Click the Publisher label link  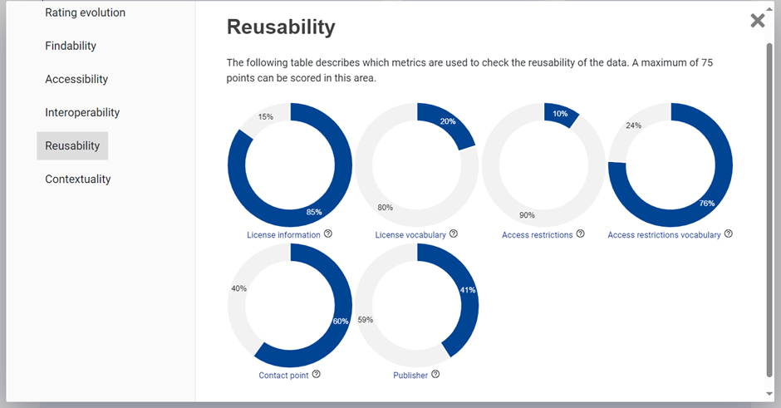coord(410,376)
